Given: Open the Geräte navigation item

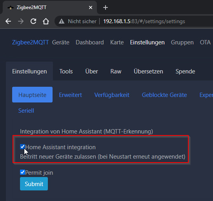Looking at the screenshot, I should (61, 42).
